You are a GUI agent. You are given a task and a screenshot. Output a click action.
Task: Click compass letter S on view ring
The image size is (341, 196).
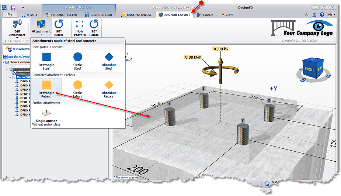click(303, 80)
